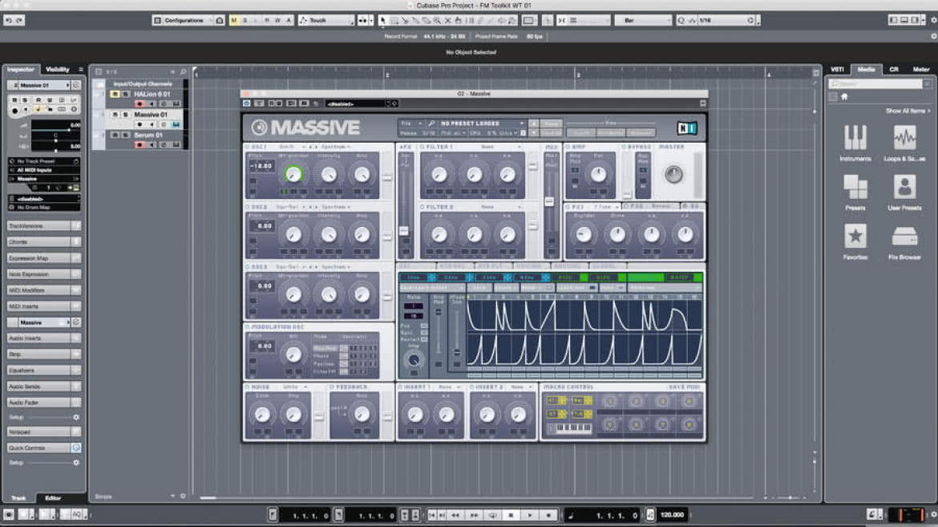This screenshot has height=527, width=938.
Task: Click the home icon in Media rack
Action: [844, 96]
